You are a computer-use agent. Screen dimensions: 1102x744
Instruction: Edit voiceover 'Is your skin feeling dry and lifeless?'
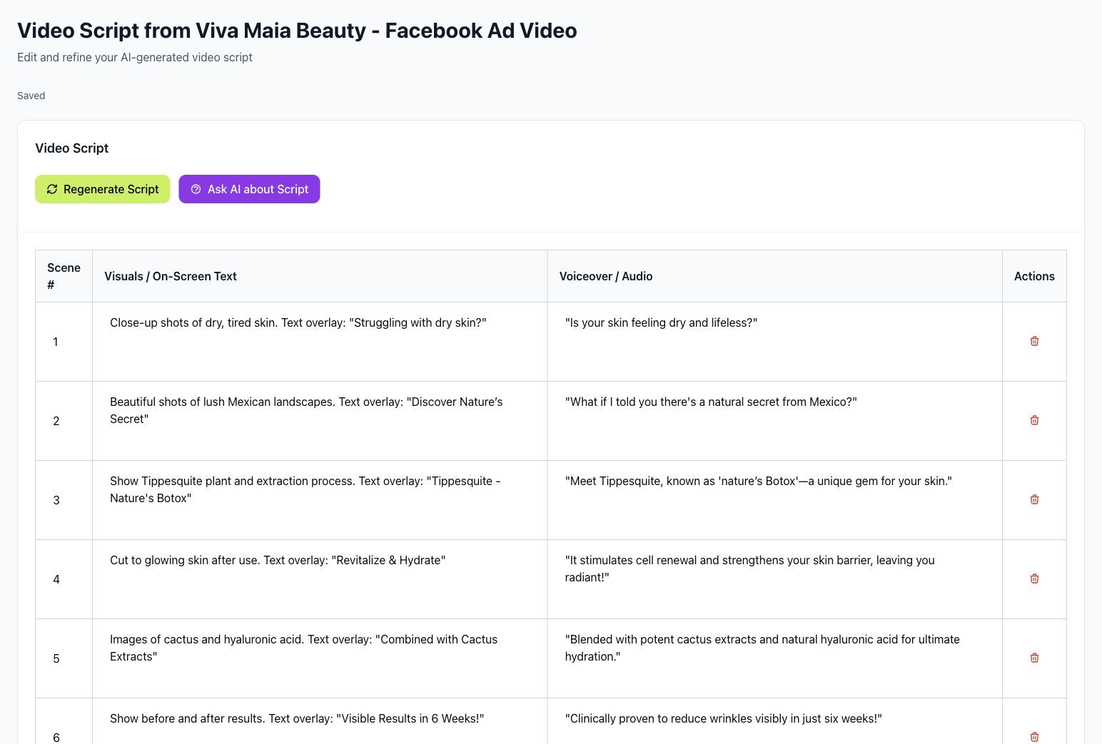click(775, 341)
